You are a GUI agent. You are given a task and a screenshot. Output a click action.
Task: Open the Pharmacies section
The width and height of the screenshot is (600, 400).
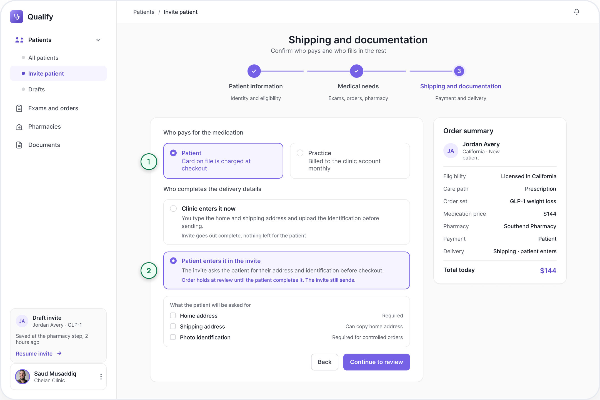[x=58, y=127]
